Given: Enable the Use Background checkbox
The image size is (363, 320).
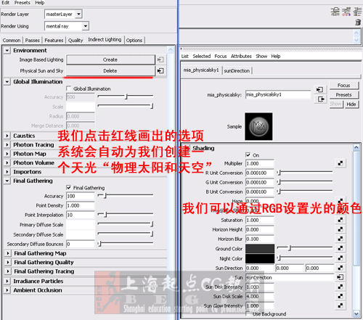Looking at the screenshot, I should (248, 314).
